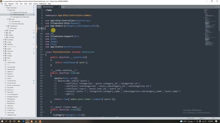Image resolution: width=220 pixels, height=123 pixels.
Task: Expand the Models folder
Action: (x=5, y=35)
